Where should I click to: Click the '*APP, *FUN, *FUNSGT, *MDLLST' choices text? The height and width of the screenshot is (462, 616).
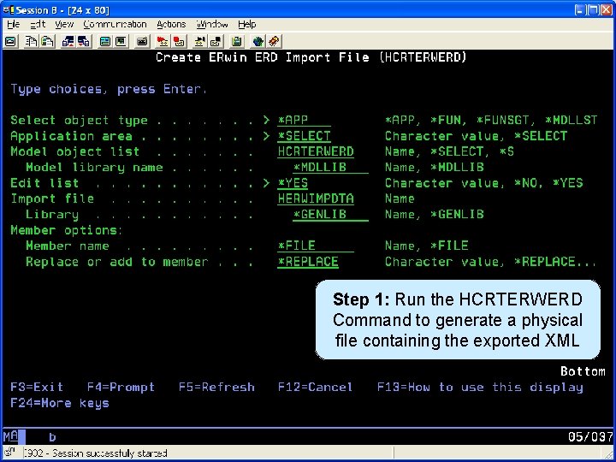click(491, 121)
